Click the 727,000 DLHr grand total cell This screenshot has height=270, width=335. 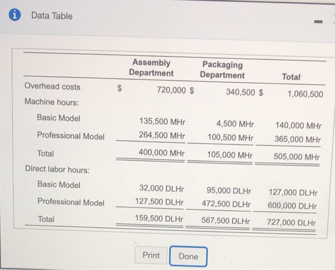(291, 223)
